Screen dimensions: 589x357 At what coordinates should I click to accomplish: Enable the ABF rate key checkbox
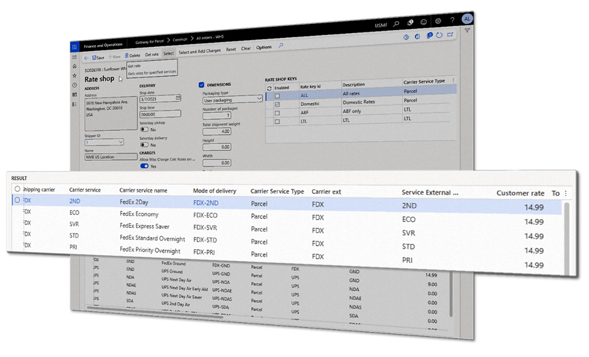[277, 113]
